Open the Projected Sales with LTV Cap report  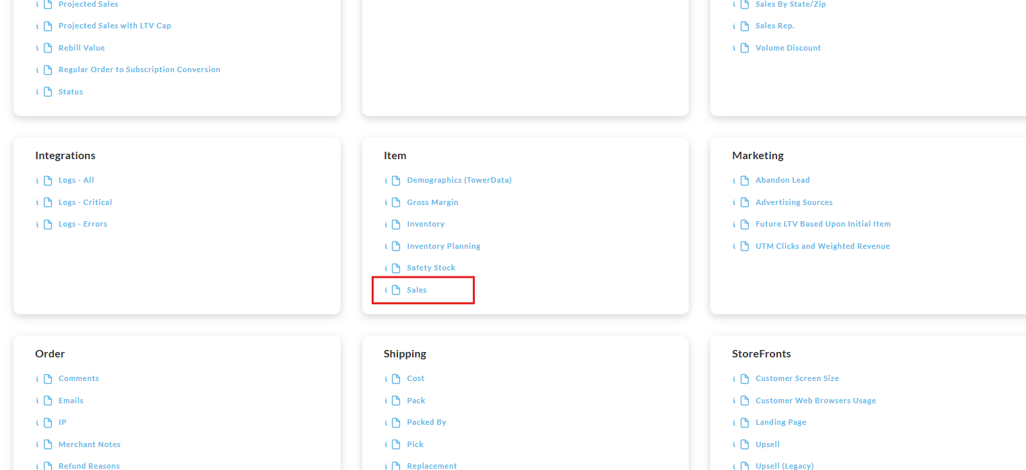pos(115,26)
